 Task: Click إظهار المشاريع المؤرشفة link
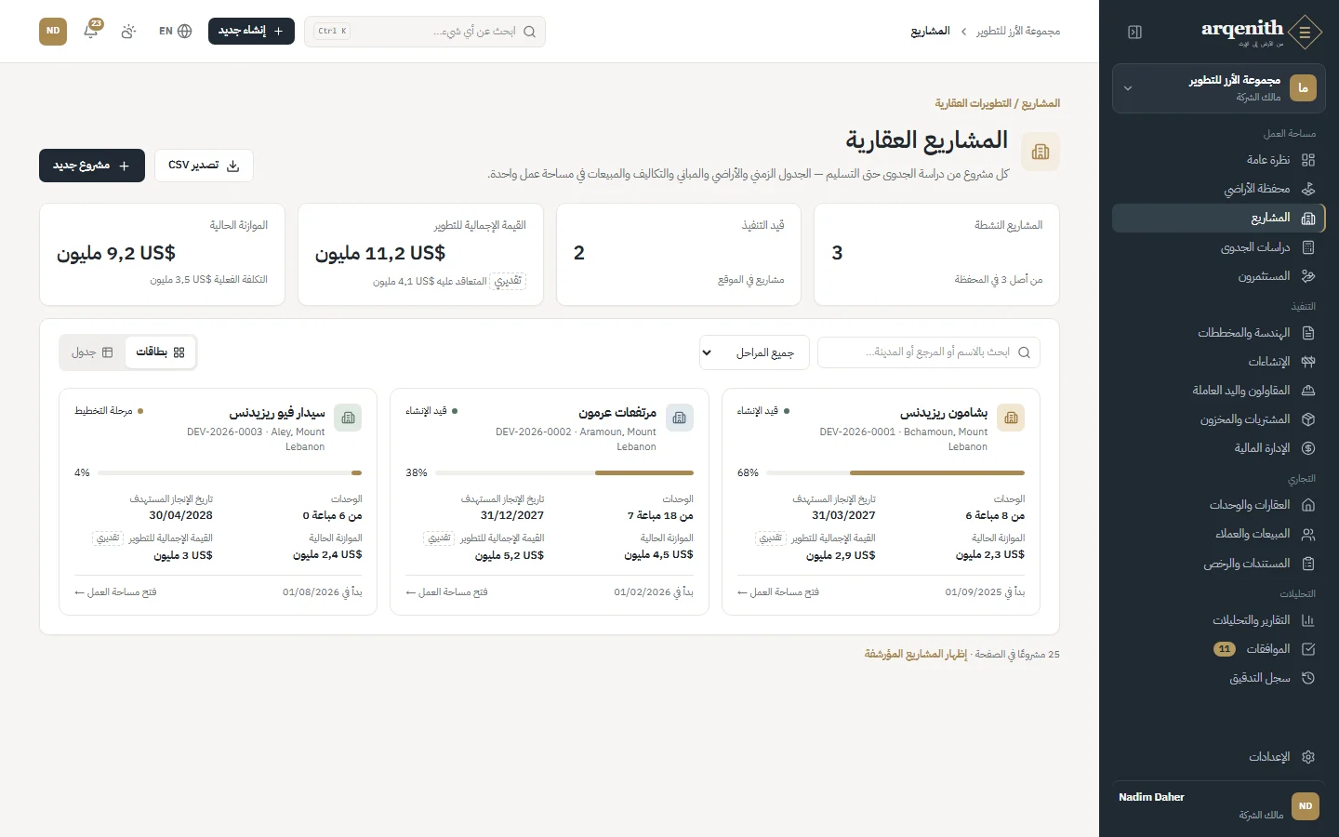[x=916, y=655]
